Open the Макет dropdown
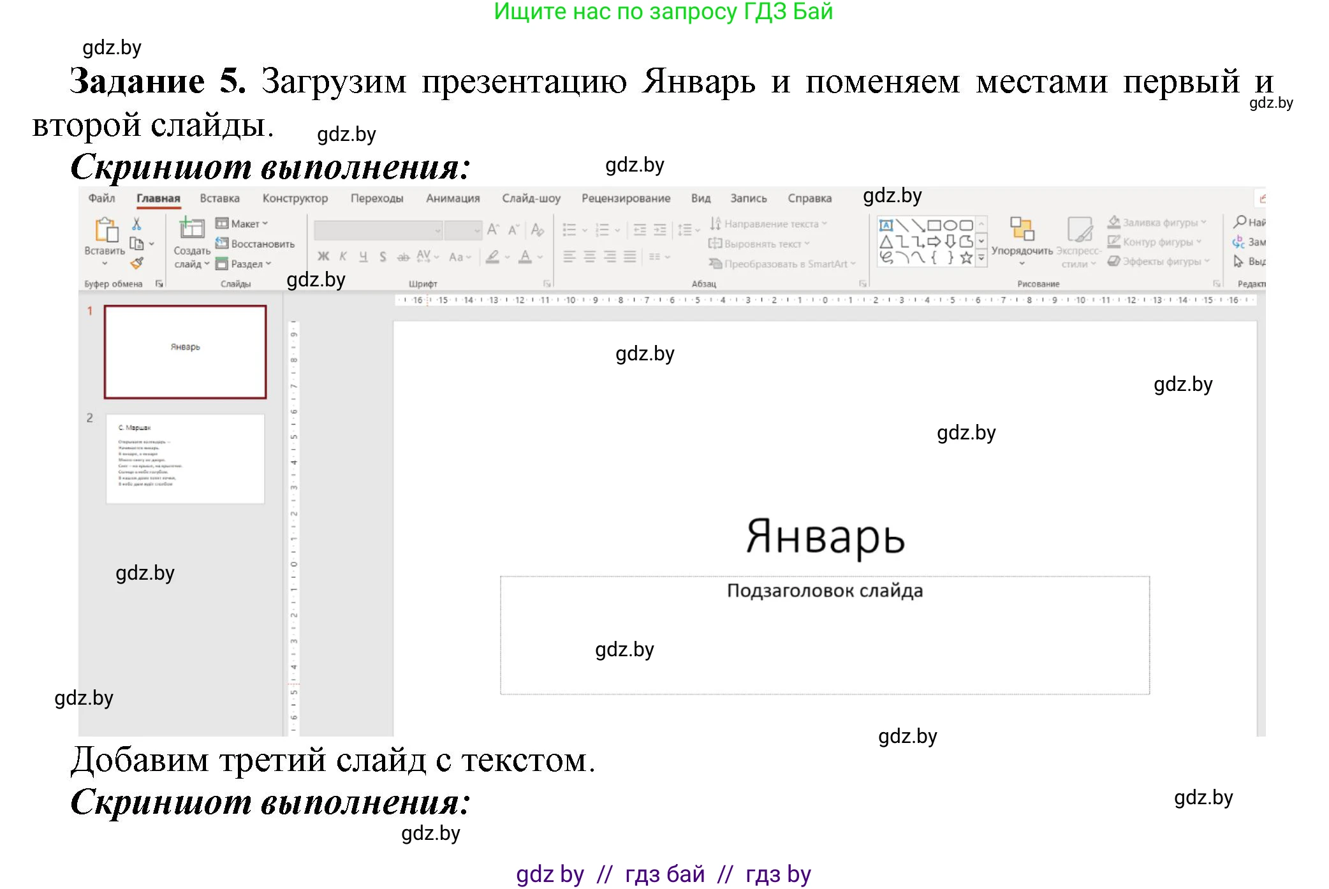 click(x=250, y=223)
